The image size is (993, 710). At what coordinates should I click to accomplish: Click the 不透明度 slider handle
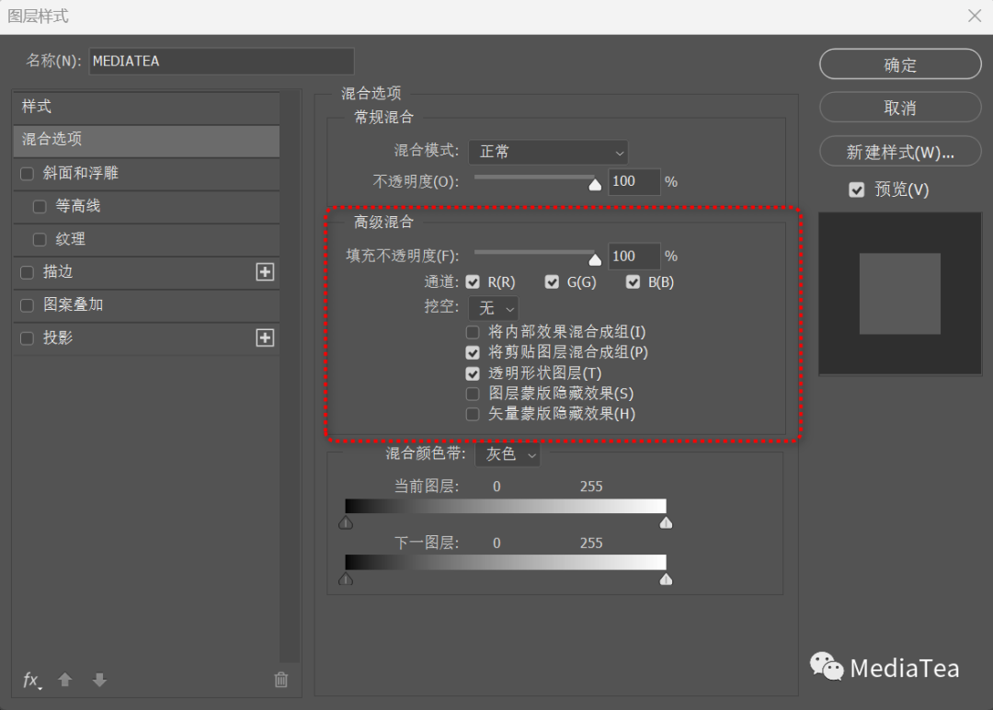click(595, 184)
